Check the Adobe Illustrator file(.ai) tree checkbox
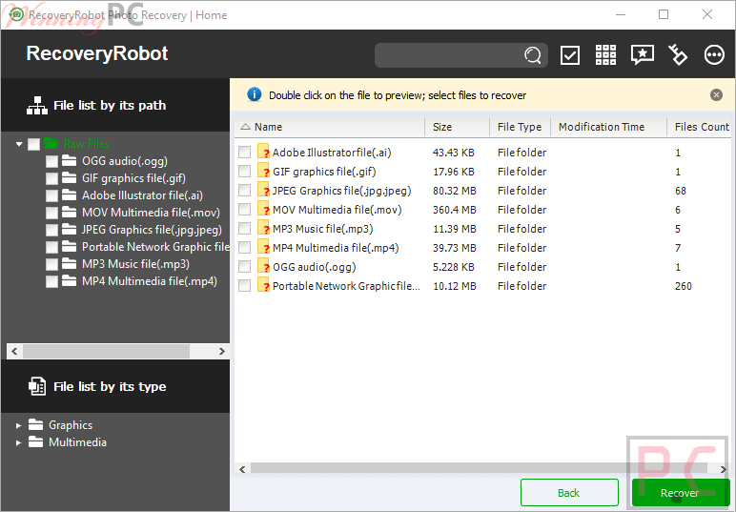736x512 pixels. 51,195
